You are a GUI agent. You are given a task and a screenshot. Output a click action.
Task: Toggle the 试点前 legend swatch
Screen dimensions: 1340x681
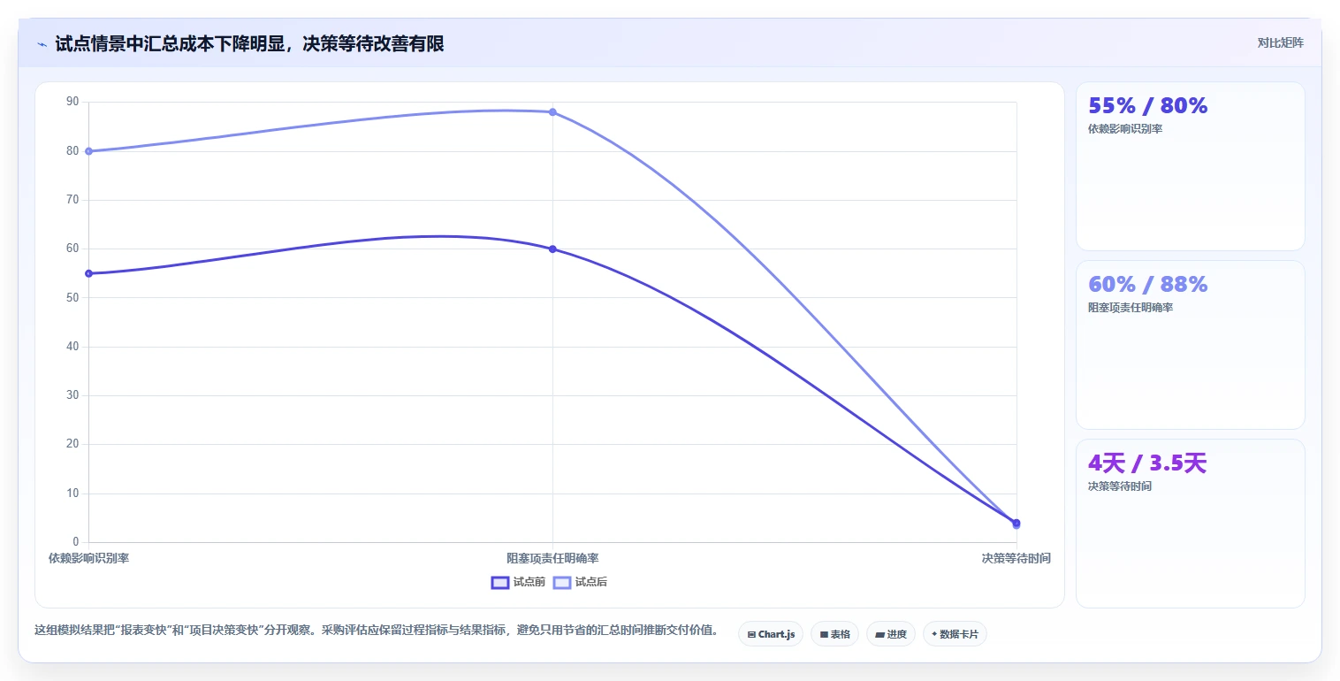tap(500, 582)
